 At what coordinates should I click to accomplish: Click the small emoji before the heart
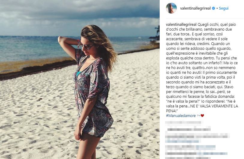coord(199,115)
